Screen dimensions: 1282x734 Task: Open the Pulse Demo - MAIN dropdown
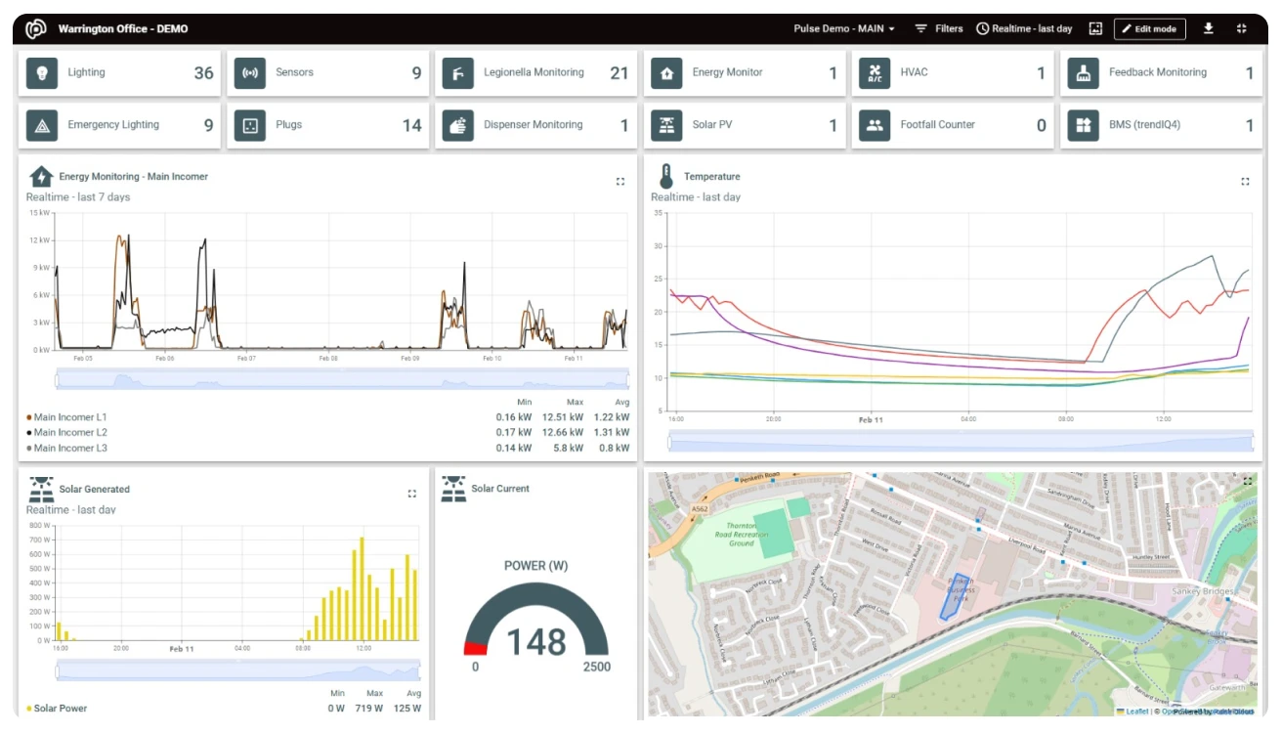[x=844, y=28]
